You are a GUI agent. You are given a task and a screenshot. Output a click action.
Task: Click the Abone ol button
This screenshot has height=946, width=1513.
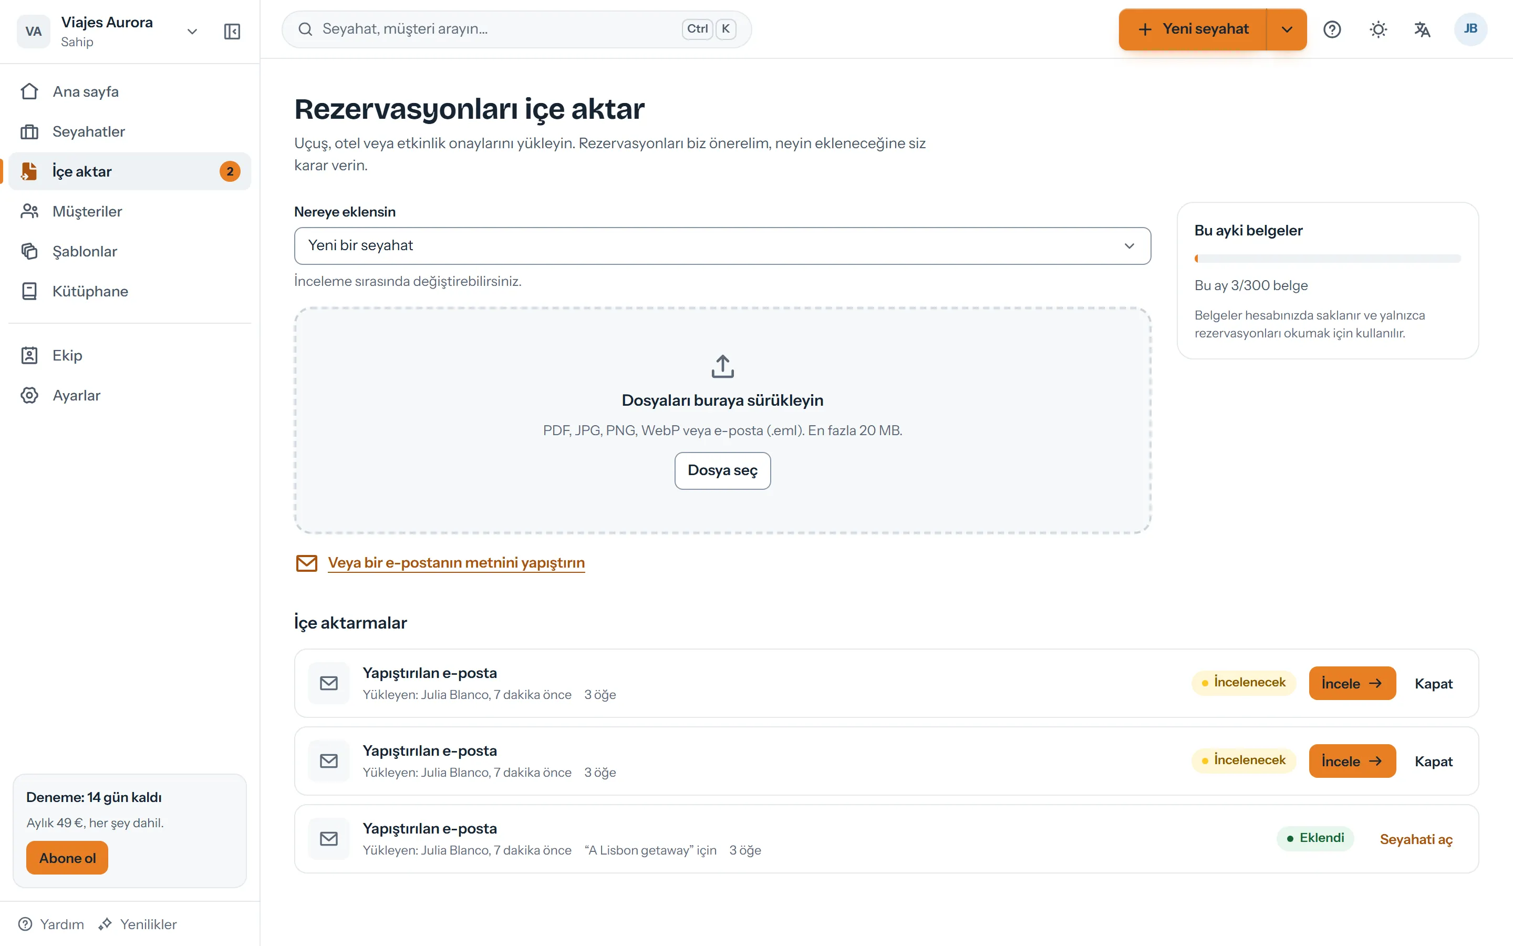pyautogui.click(x=67, y=858)
